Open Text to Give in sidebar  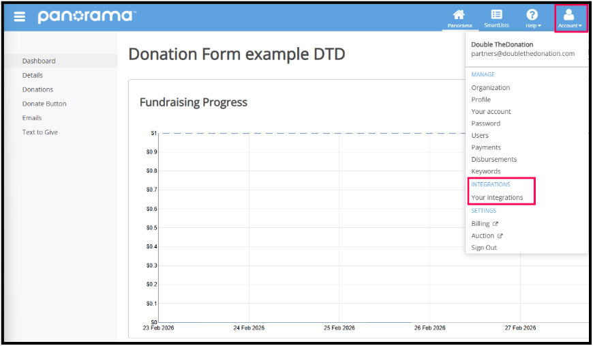point(40,132)
